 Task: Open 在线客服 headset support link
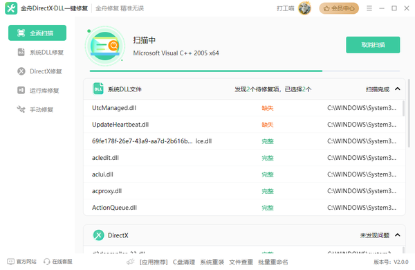(58, 262)
